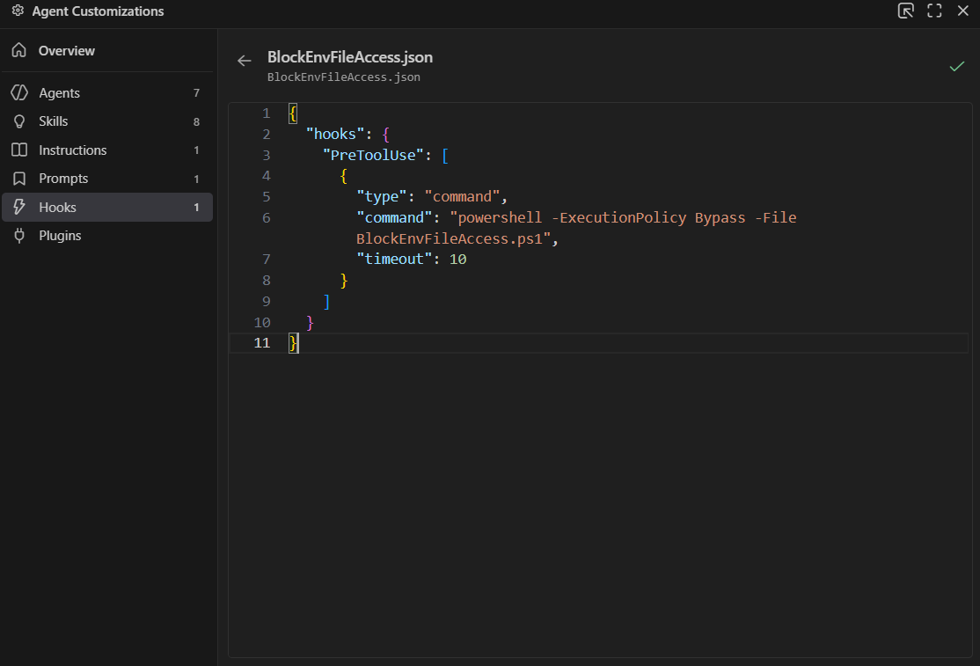Click the monospace BlockEnvFileAccess.json path subtitle
The height and width of the screenshot is (666, 980).
344,77
